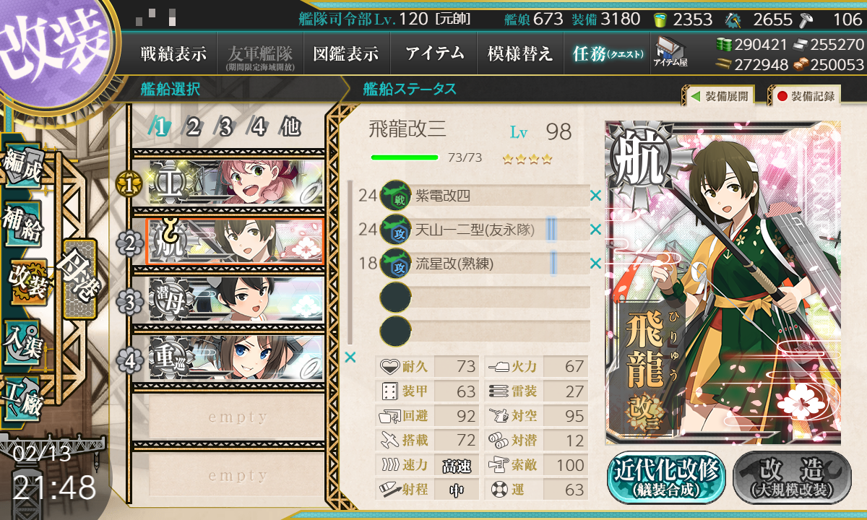
Task: Select the fourth ship 重巡 banner
Action: tap(236, 358)
